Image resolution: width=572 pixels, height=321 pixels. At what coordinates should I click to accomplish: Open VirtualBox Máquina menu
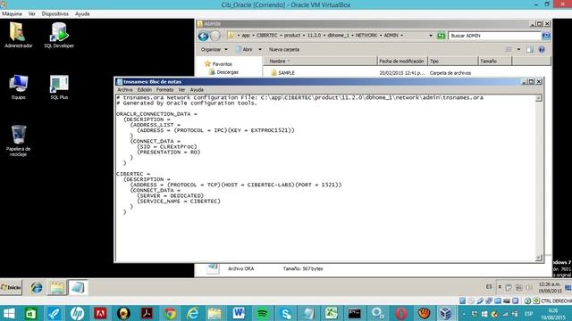12,14
